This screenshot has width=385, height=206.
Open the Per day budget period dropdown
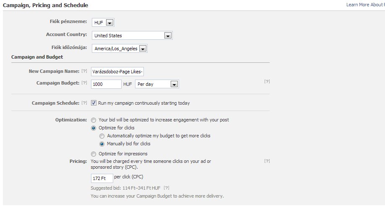click(x=174, y=84)
